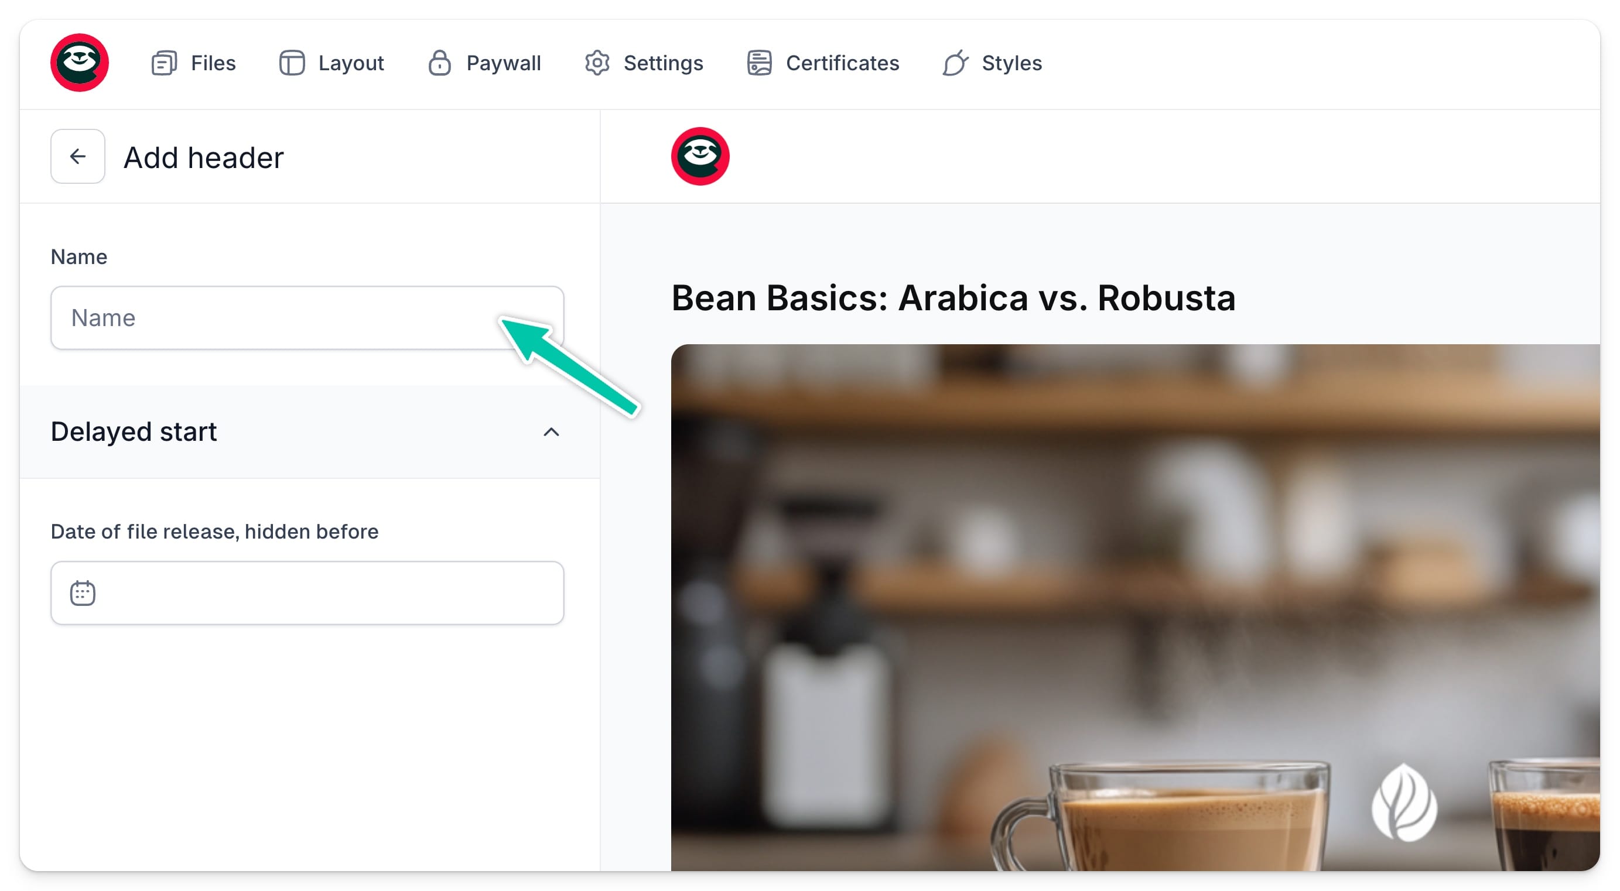Go to the Certificates tab

click(x=822, y=63)
